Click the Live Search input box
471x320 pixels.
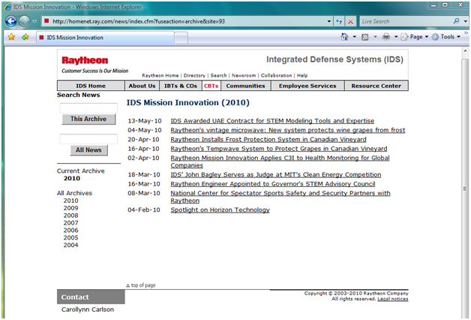(406, 21)
